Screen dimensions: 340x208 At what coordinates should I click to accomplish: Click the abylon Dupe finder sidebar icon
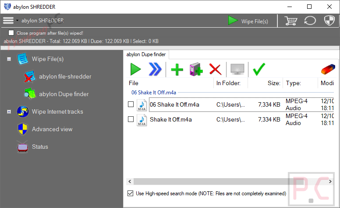[30, 94]
